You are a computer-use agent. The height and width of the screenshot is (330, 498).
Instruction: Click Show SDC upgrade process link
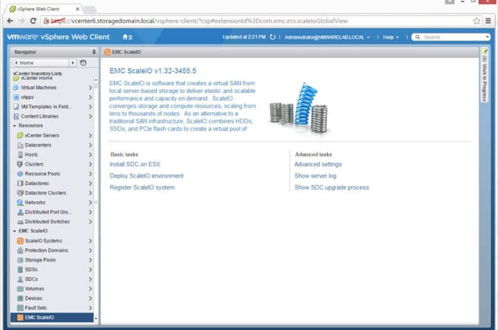coord(331,187)
